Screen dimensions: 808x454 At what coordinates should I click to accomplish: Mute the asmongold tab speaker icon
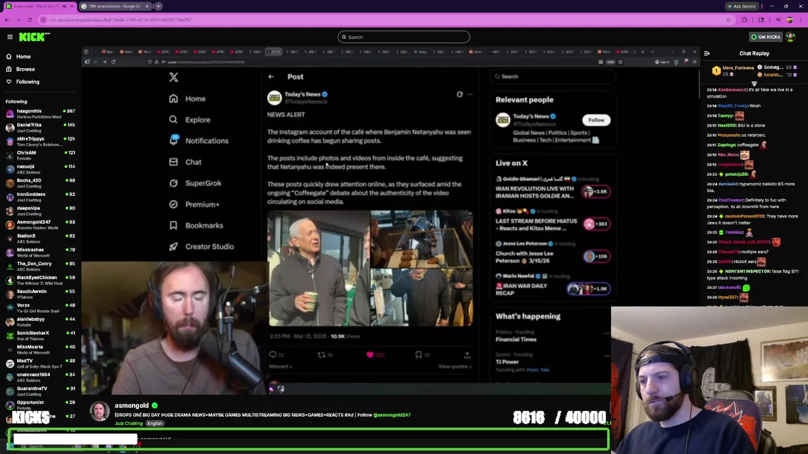(63, 6)
